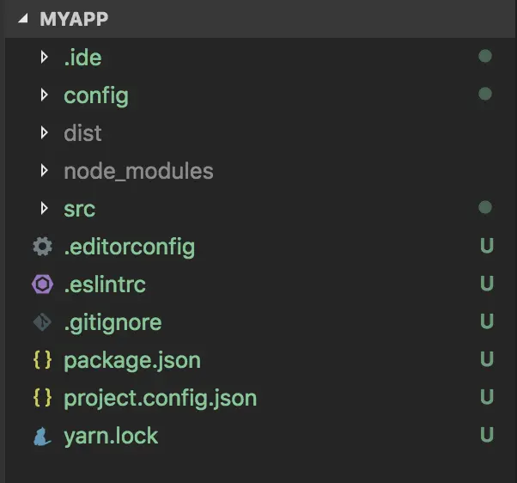Click the gear icon beside .editorconfig
Image resolution: width=517 pixels, height=483 pixels.
[x=41, y=248]
